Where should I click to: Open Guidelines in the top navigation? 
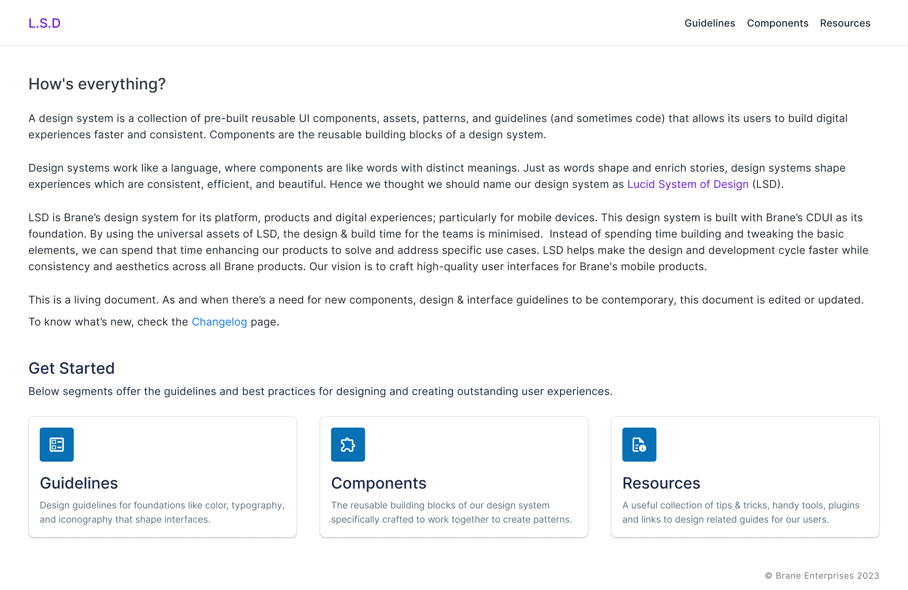coord(709,23)
